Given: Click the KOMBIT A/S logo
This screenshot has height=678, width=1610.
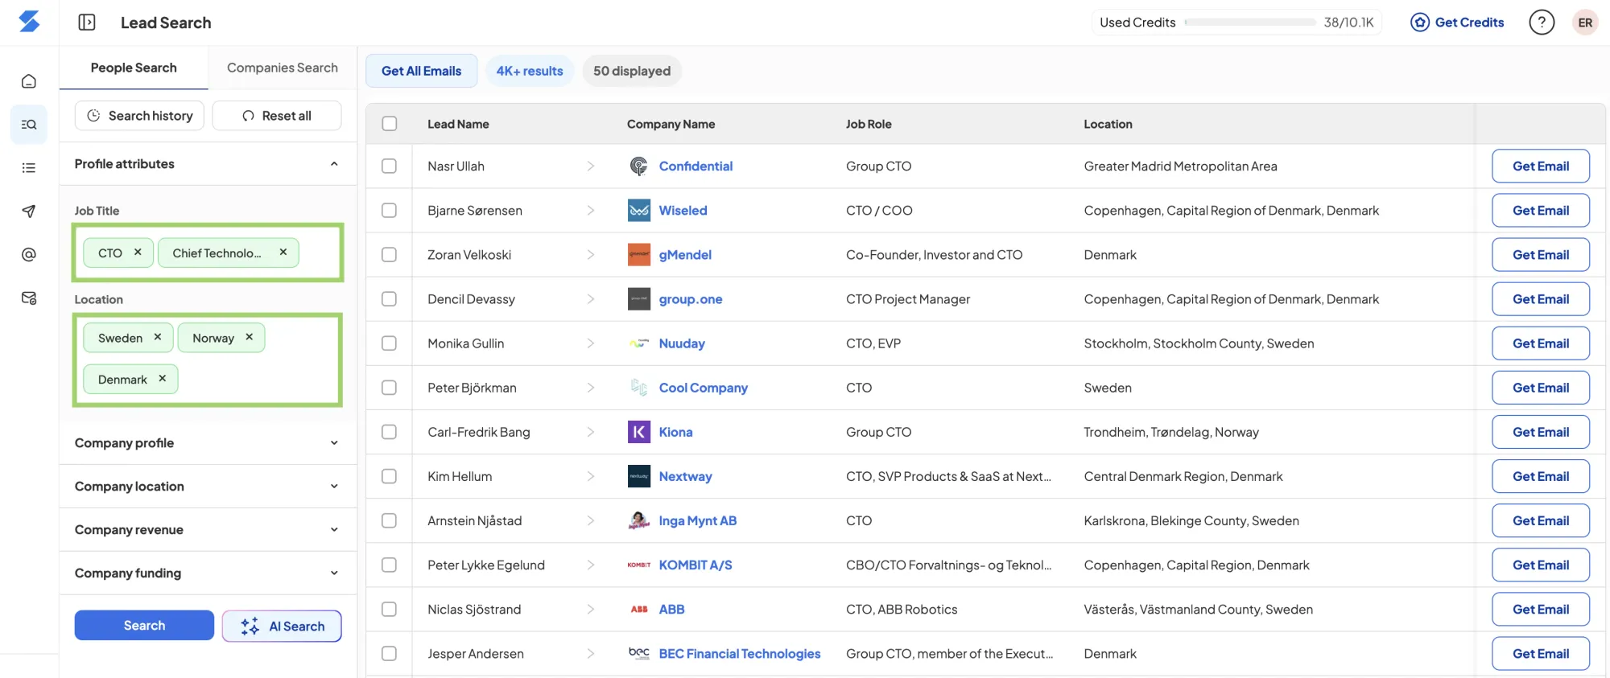Looking at the screenshot, I should [639, 565].
